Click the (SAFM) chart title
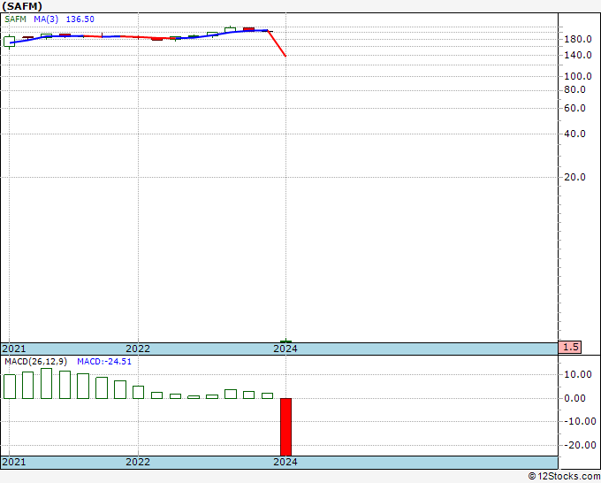 [22, 6]
